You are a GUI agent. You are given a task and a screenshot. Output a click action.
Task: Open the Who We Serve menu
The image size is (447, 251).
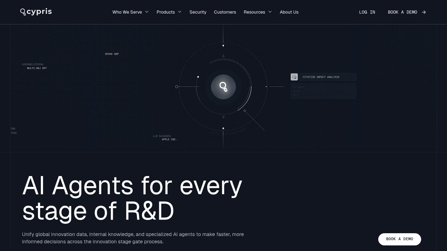[x=127, y=12]
